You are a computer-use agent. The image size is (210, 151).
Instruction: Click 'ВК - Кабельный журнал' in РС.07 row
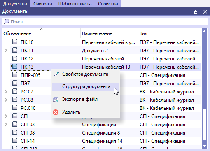click(x=167, y=92)
